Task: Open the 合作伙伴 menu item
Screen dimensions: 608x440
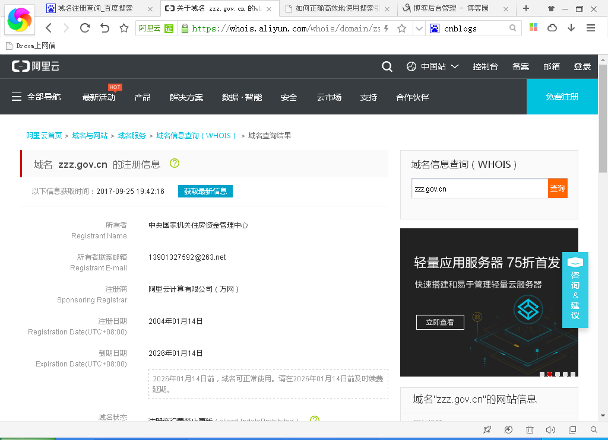Action: pyautogui.click(x=412, y=97)
